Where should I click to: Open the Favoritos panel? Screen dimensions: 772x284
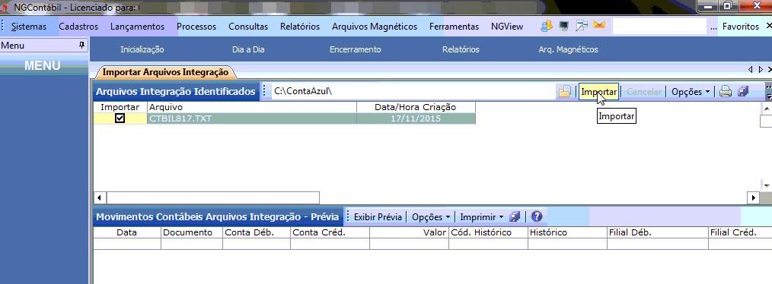pyautogui.click(x=741, y=27)
